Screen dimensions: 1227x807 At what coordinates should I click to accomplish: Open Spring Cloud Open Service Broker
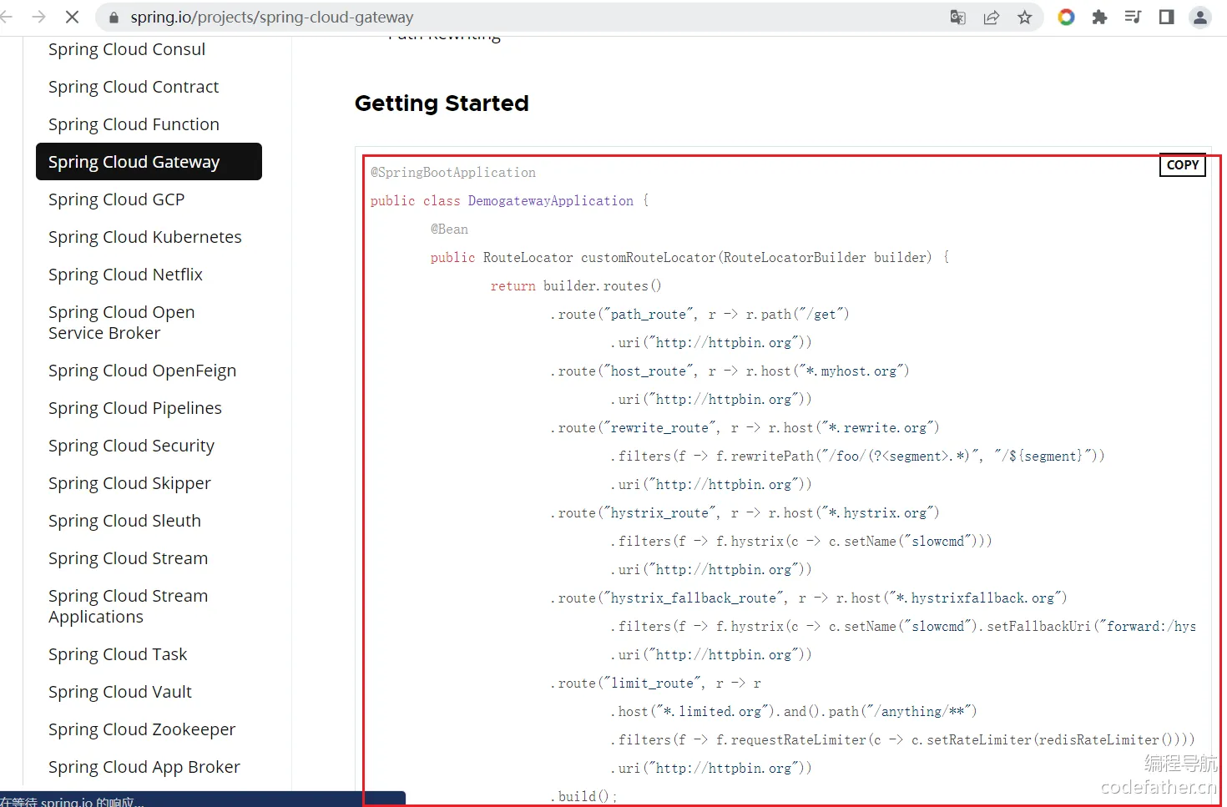[x=122, y=322]
